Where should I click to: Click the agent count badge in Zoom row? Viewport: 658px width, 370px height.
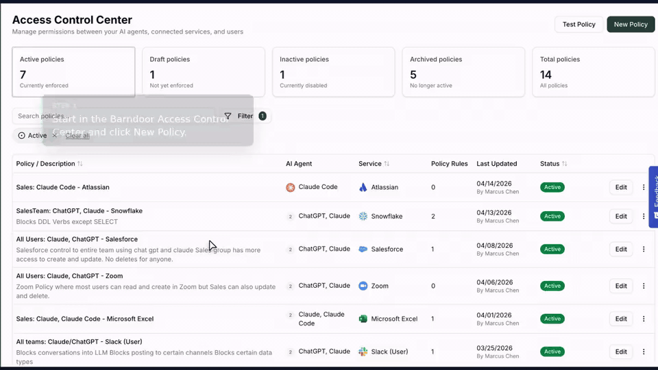(290, 286)
